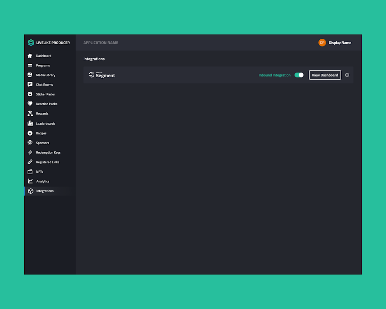Click the Leaderboards podium icon
The image size is (386, 309).
point(30,123)
